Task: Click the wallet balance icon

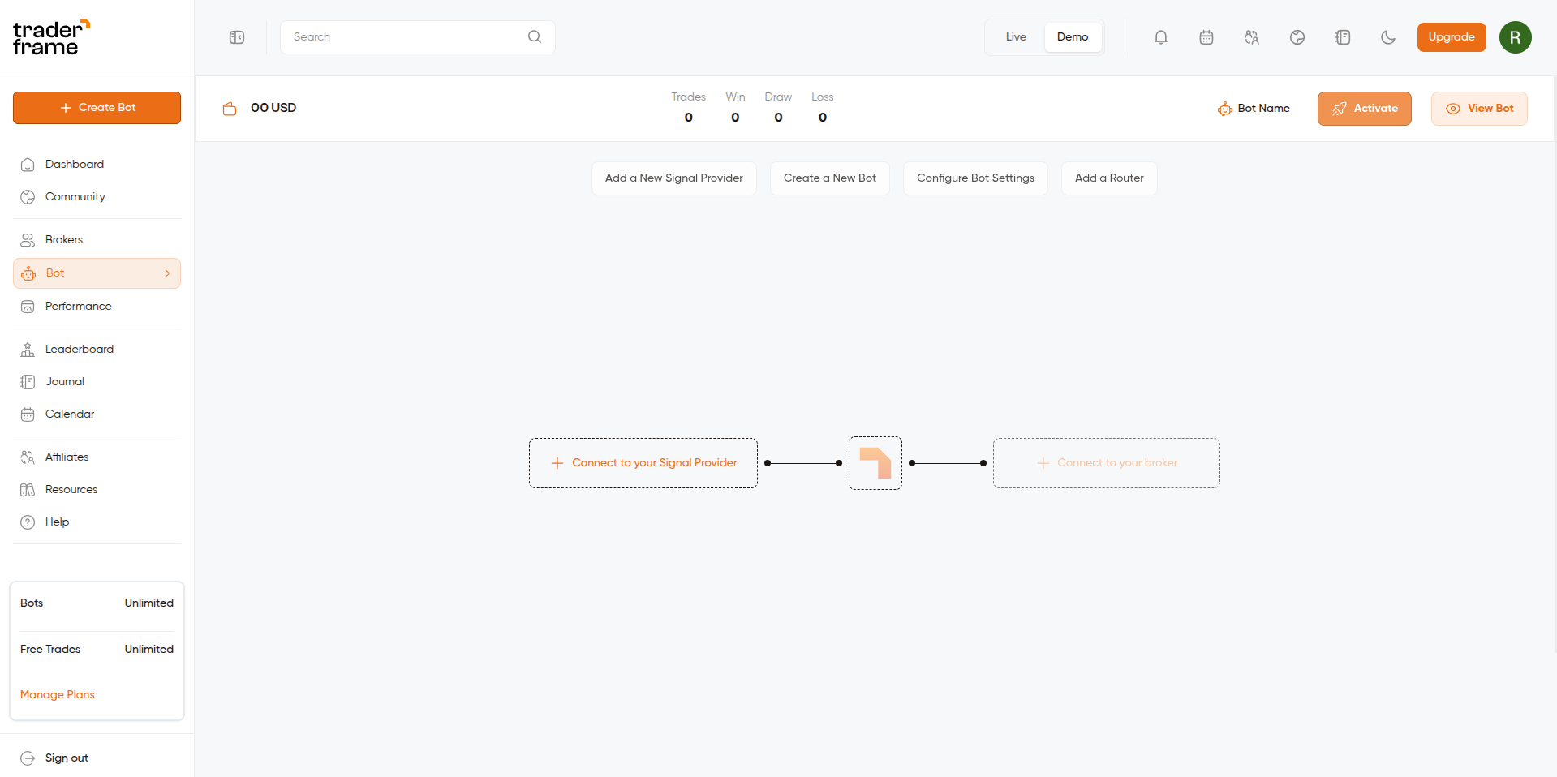Action: [230, 108]
